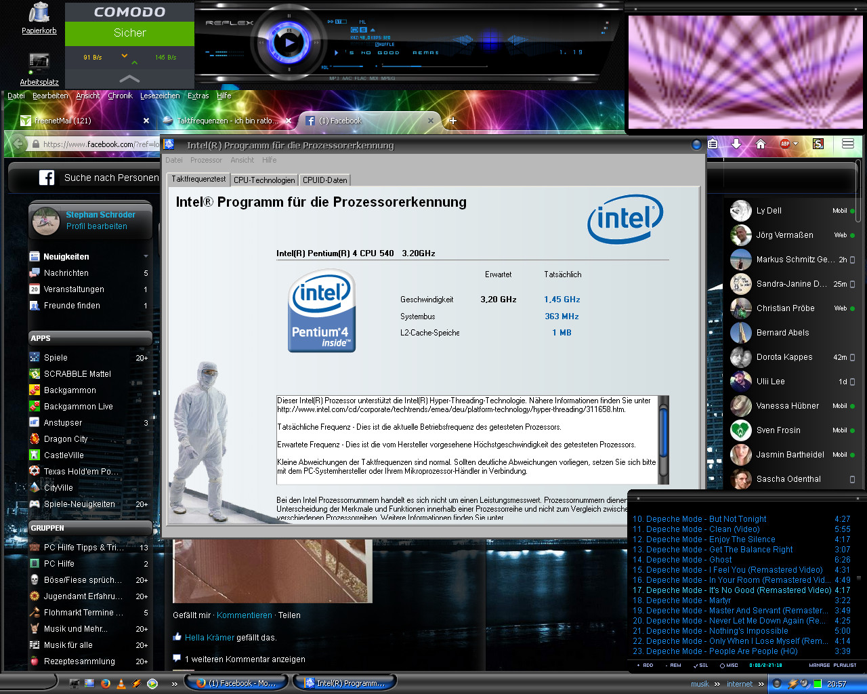The image size is (867, 694).
Task: Click the Intel description text scrollbar
Action: point(664,441)
